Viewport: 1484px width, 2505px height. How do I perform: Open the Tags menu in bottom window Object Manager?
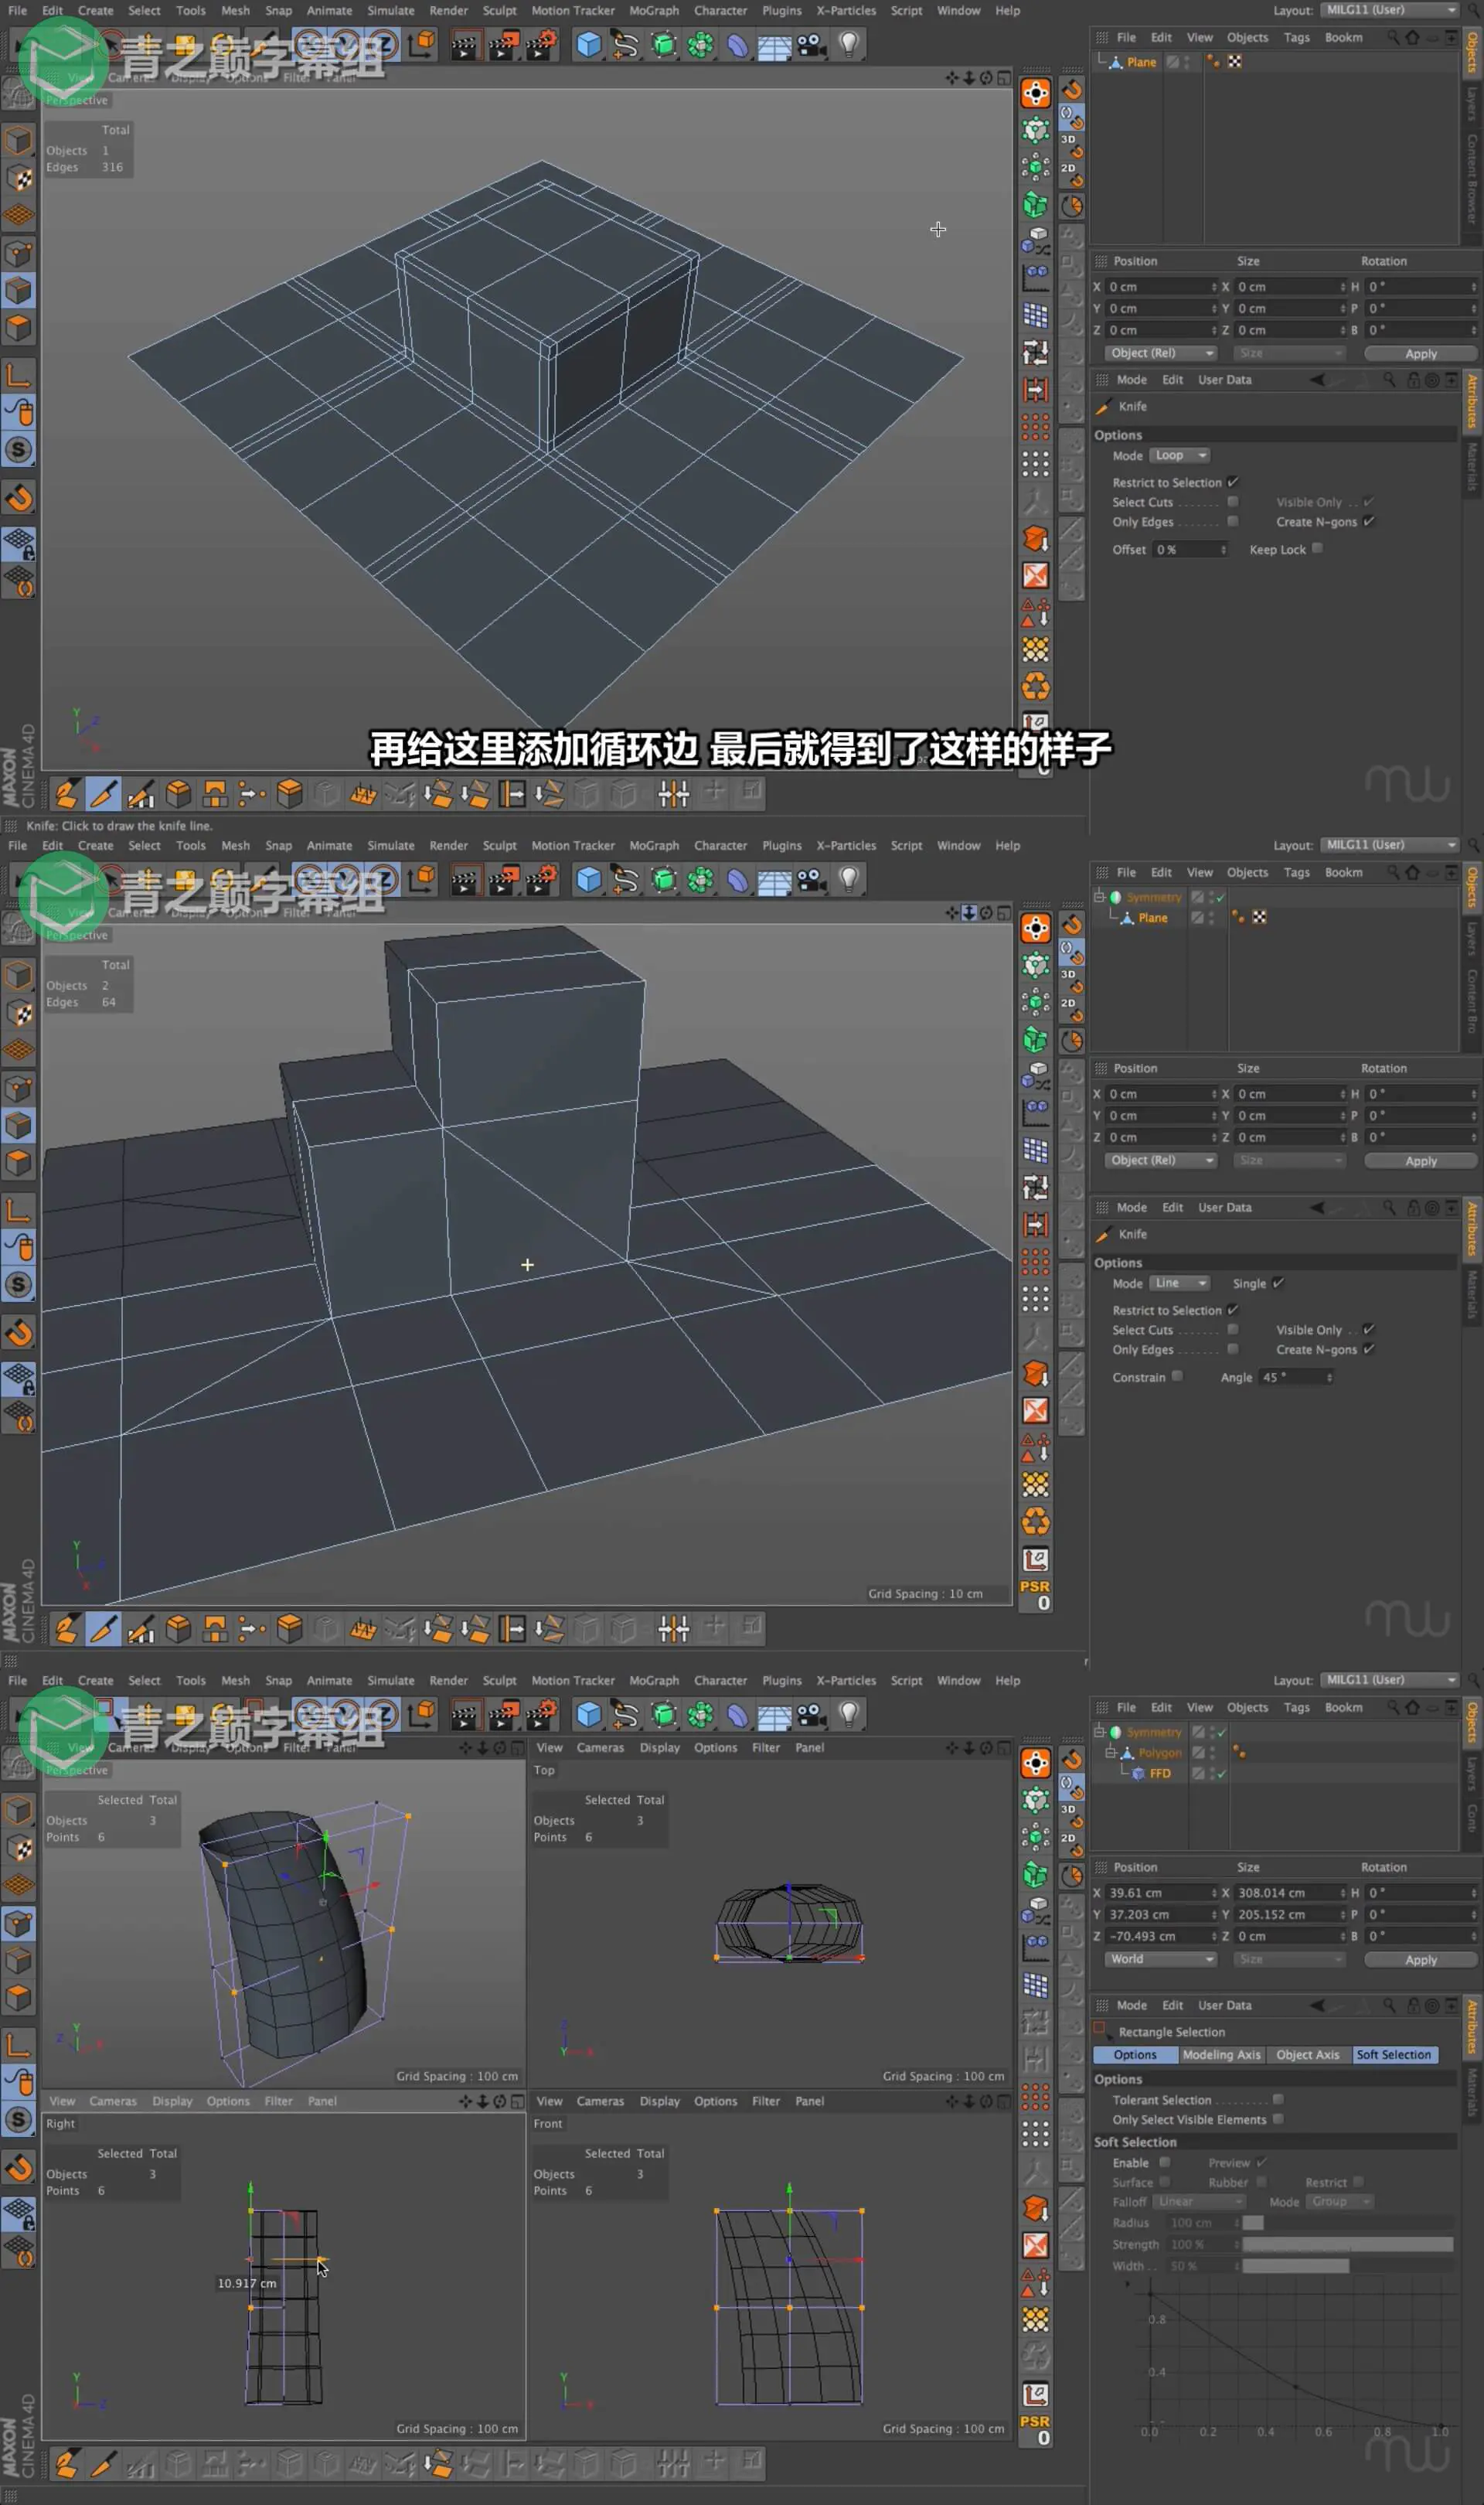coord(1296,1708)
